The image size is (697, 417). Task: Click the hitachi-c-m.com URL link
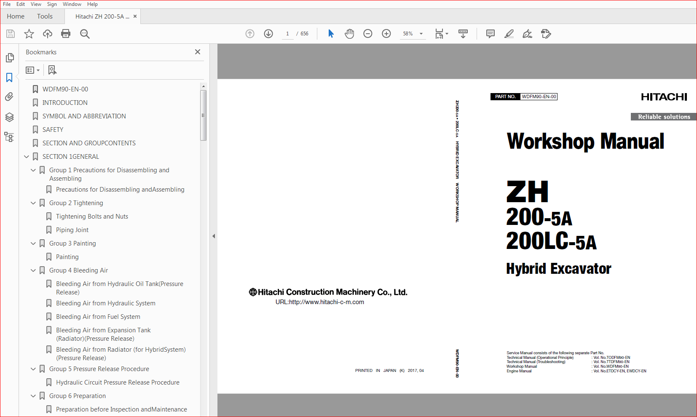(320, 302)
